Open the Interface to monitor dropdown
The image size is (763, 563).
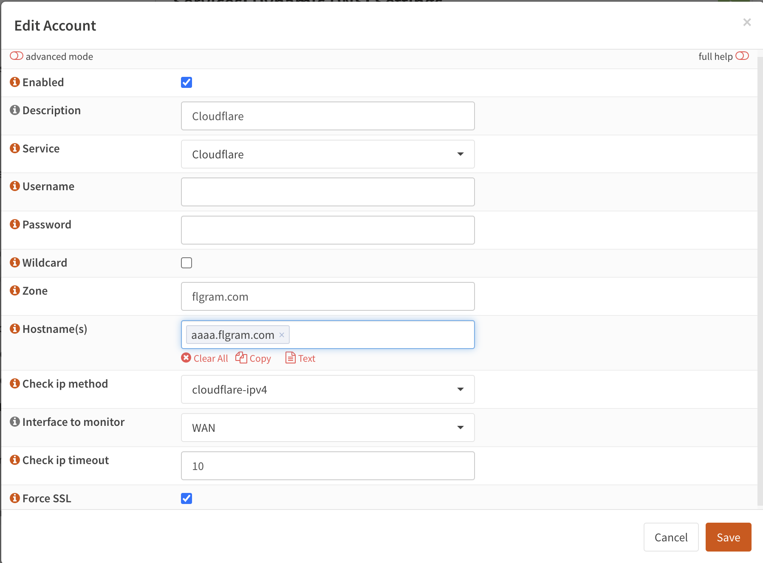328,428
